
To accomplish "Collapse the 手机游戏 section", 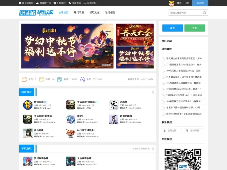I will tap(153, 149).
